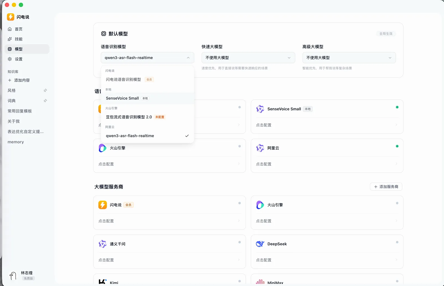Screen dimensions: 444x286
Task: Open the 技能 skills page
Action: pos(27,39)
